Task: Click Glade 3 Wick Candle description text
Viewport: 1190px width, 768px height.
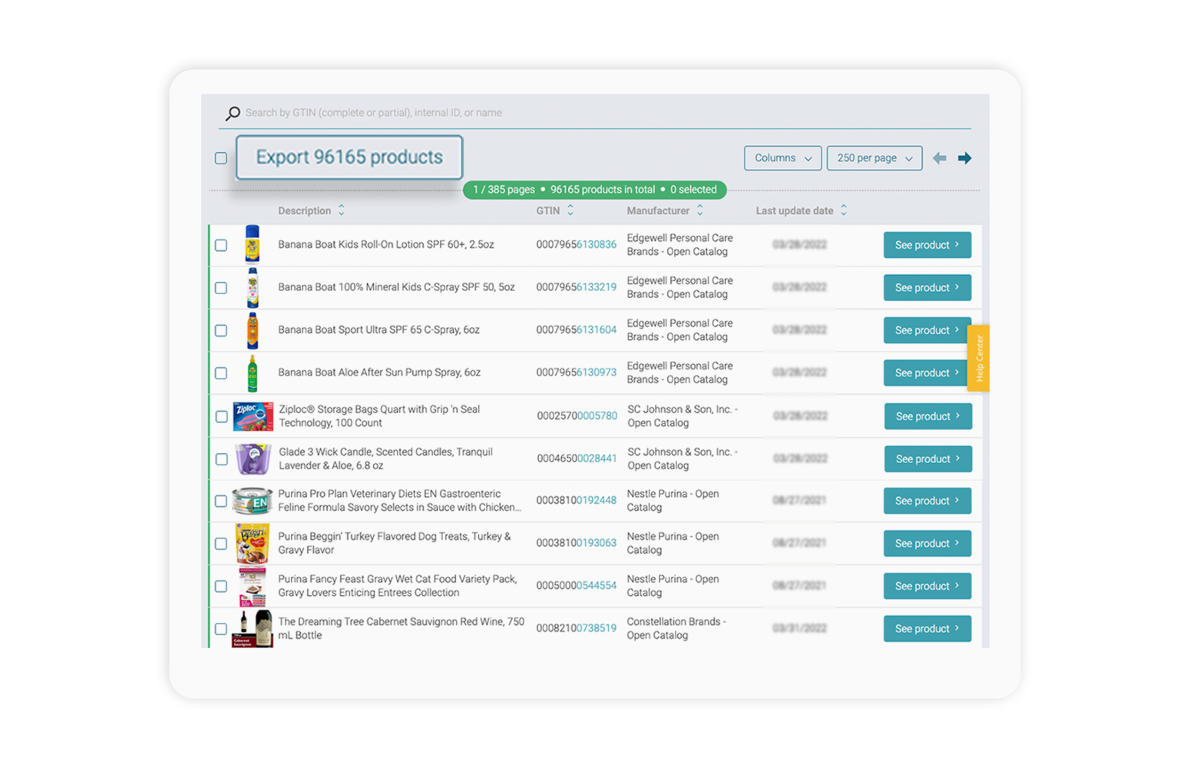Action: point(385,458)
